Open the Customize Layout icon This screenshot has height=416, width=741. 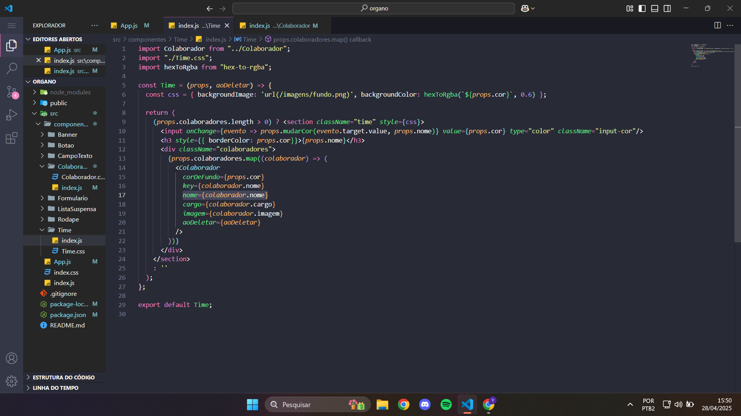point(630,8)
